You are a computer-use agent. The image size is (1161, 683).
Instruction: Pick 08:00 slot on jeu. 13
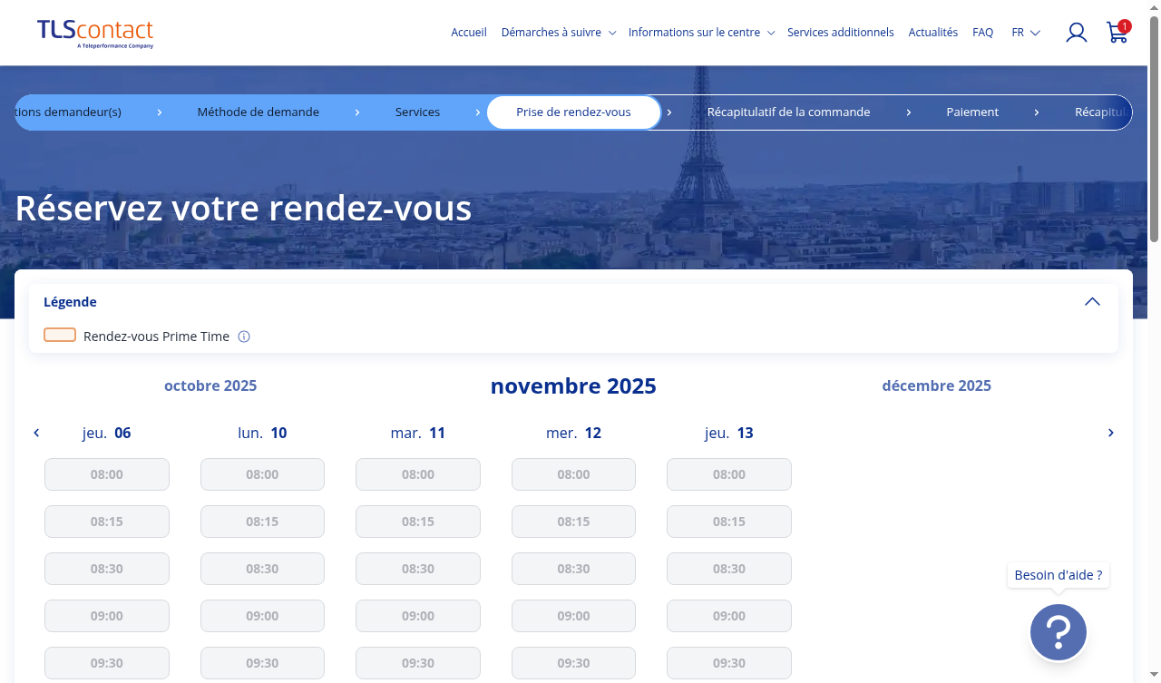pyautogui.click(x=729, y=474)
